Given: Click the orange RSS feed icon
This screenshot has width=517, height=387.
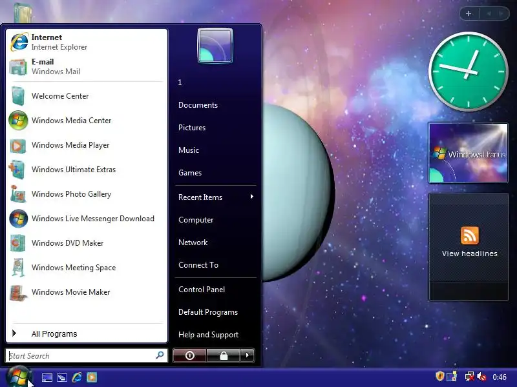Looking at the screenshot, I should (470, 235).
